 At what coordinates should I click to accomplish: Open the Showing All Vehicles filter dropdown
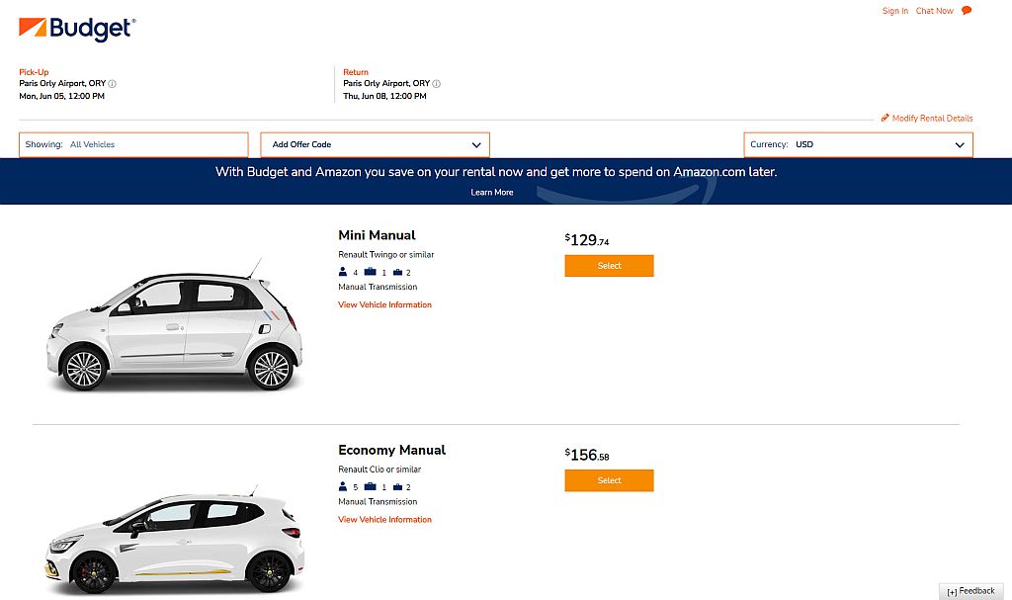click(133, 144)
